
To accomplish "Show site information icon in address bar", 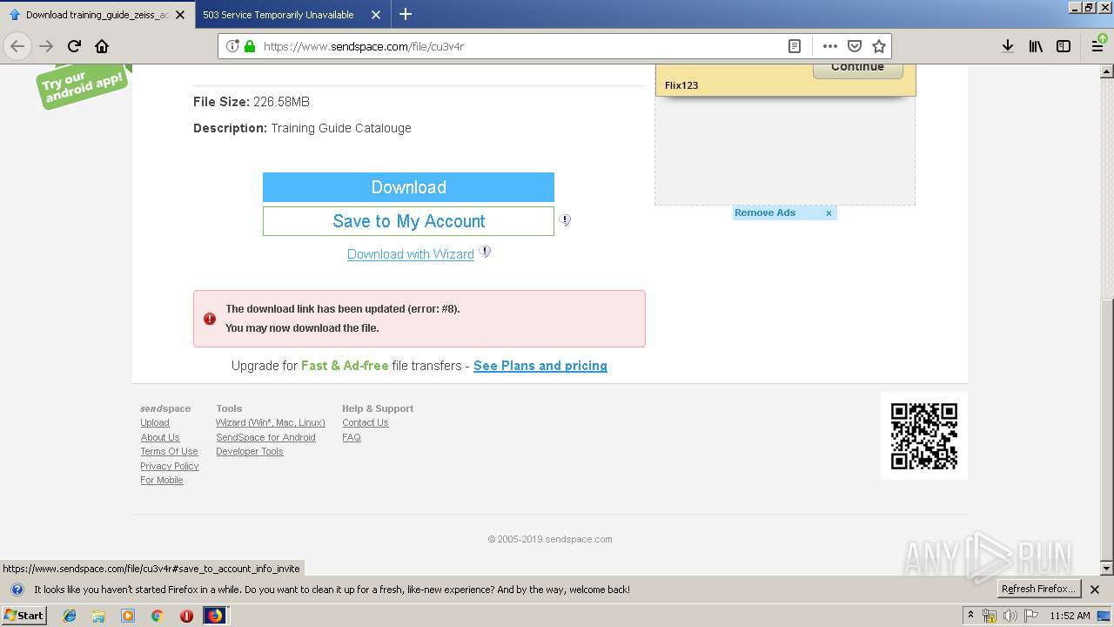I will [232, 46].
